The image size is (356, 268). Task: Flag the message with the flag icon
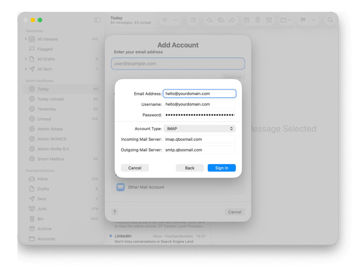tap(303, 20)
